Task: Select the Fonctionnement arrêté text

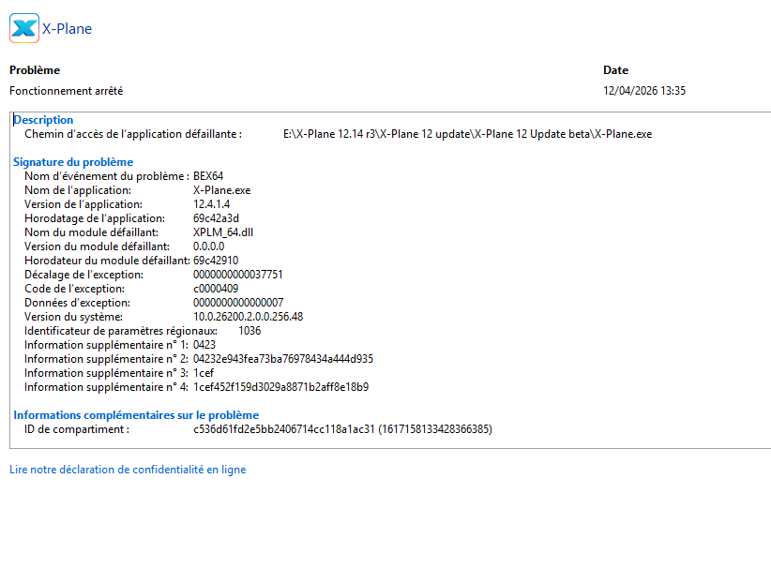Action: click(x=67, y=91)
